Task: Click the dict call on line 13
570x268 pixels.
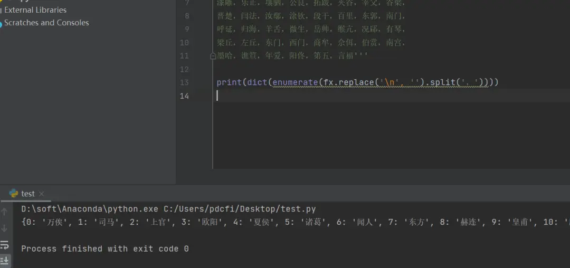Action: click(258, 82)
